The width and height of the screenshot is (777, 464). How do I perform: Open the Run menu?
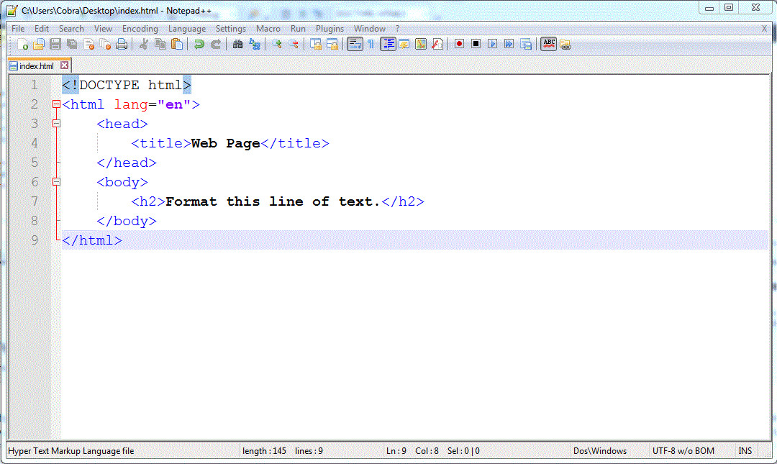pyautogui.click(x=298, y=29)
